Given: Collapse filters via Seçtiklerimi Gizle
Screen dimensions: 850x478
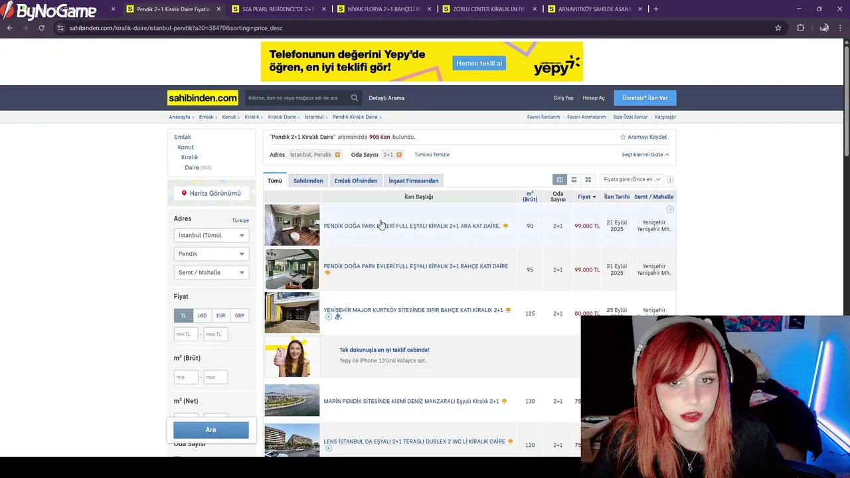Looking at the screenshot, I should click(645, 155).
